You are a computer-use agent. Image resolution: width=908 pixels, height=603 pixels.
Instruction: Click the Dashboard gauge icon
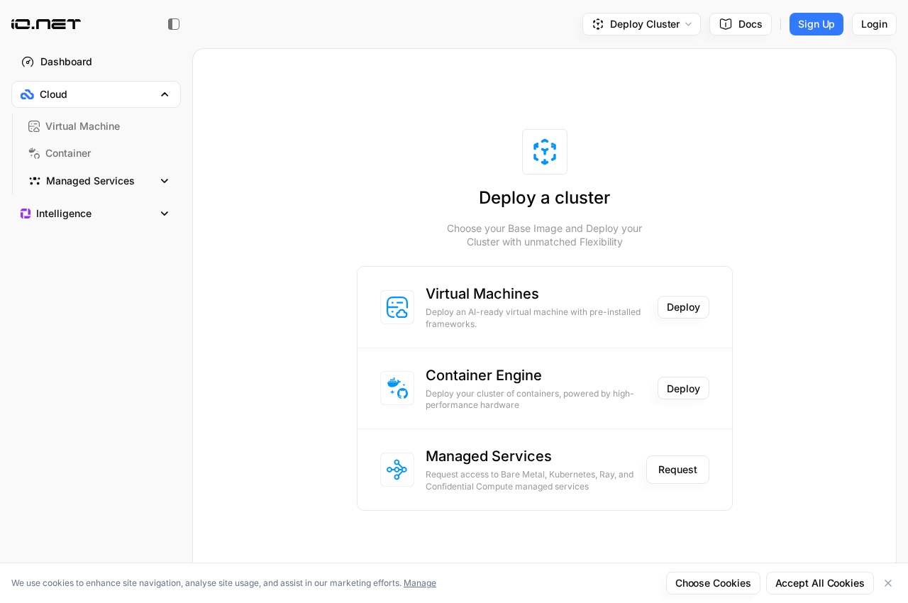tap(28, 62)
